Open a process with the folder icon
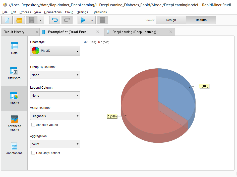Viewport: 237px width, 177px height. tap(19, 20)
